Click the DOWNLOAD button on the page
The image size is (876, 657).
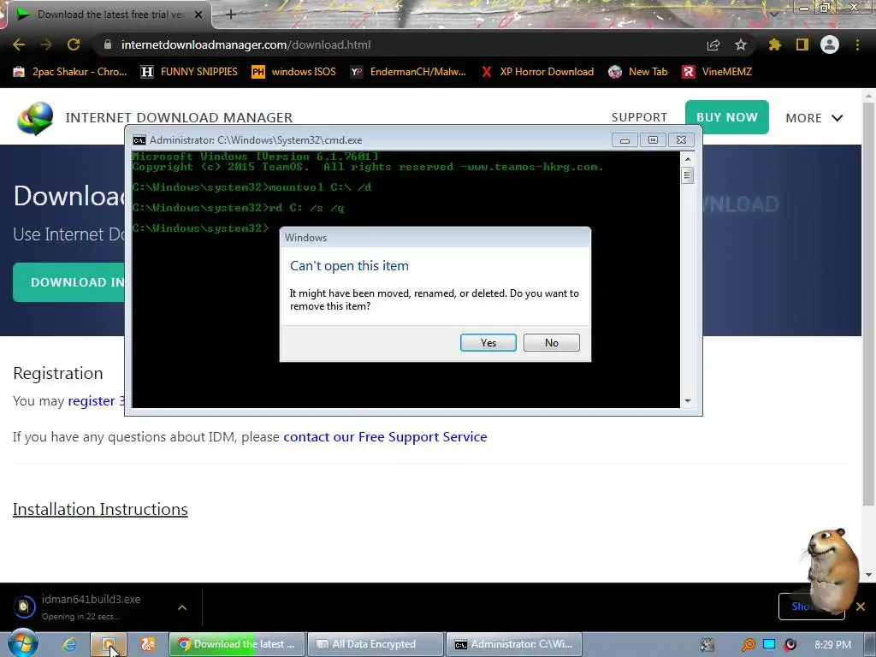[68, 282]
